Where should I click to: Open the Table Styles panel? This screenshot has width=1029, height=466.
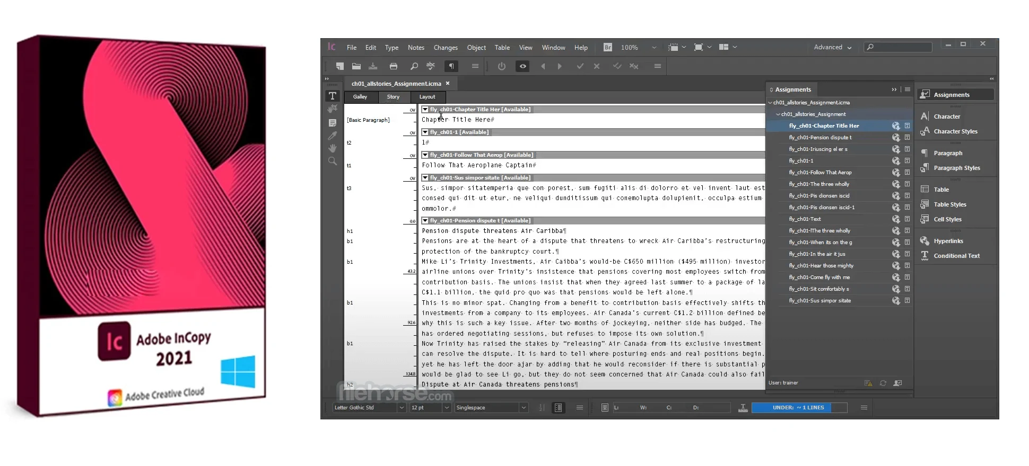click(x=949, y=204)
